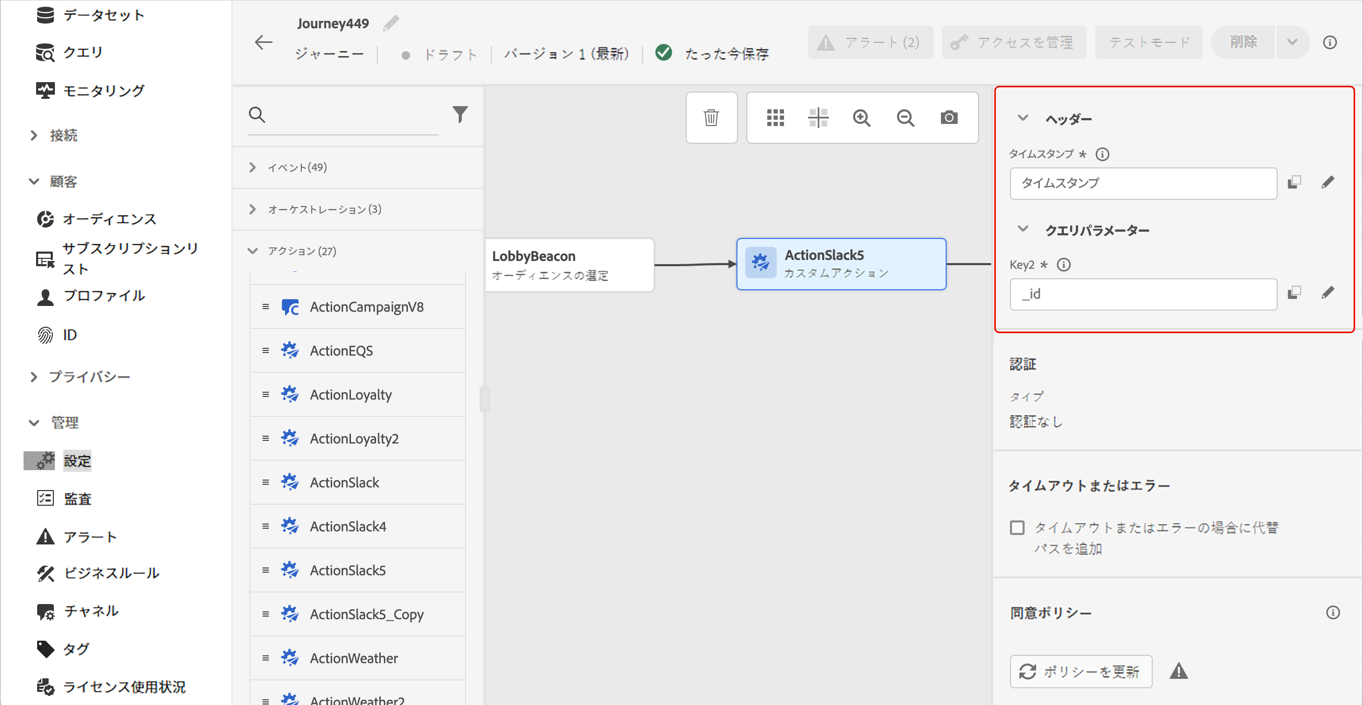The width and height of the screenshot is (1363, 705).
Task: Click copy icon next to タイムスタンプ field
Action: (1293, 182)
